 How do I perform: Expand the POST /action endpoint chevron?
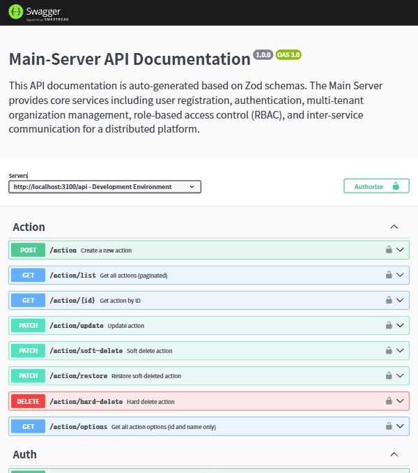click(x=400, y=250)
